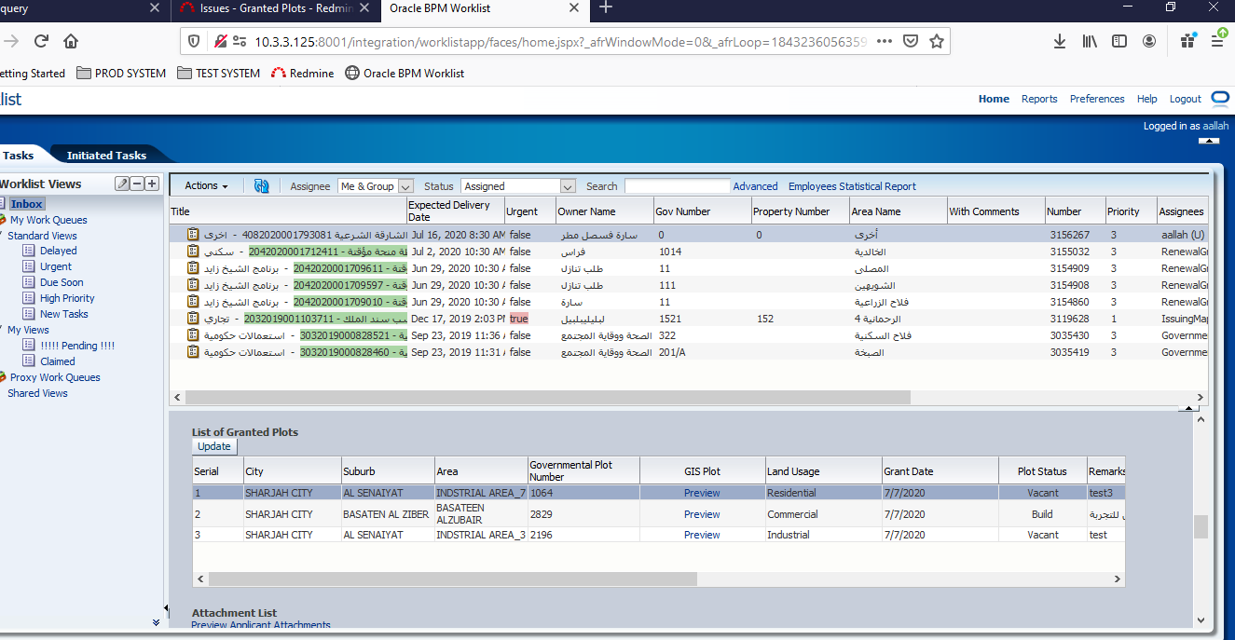The height and width of the screenshot is (640, 1235).
Task: Reload the page with browser refresh icon
Action: pos(41,41)
